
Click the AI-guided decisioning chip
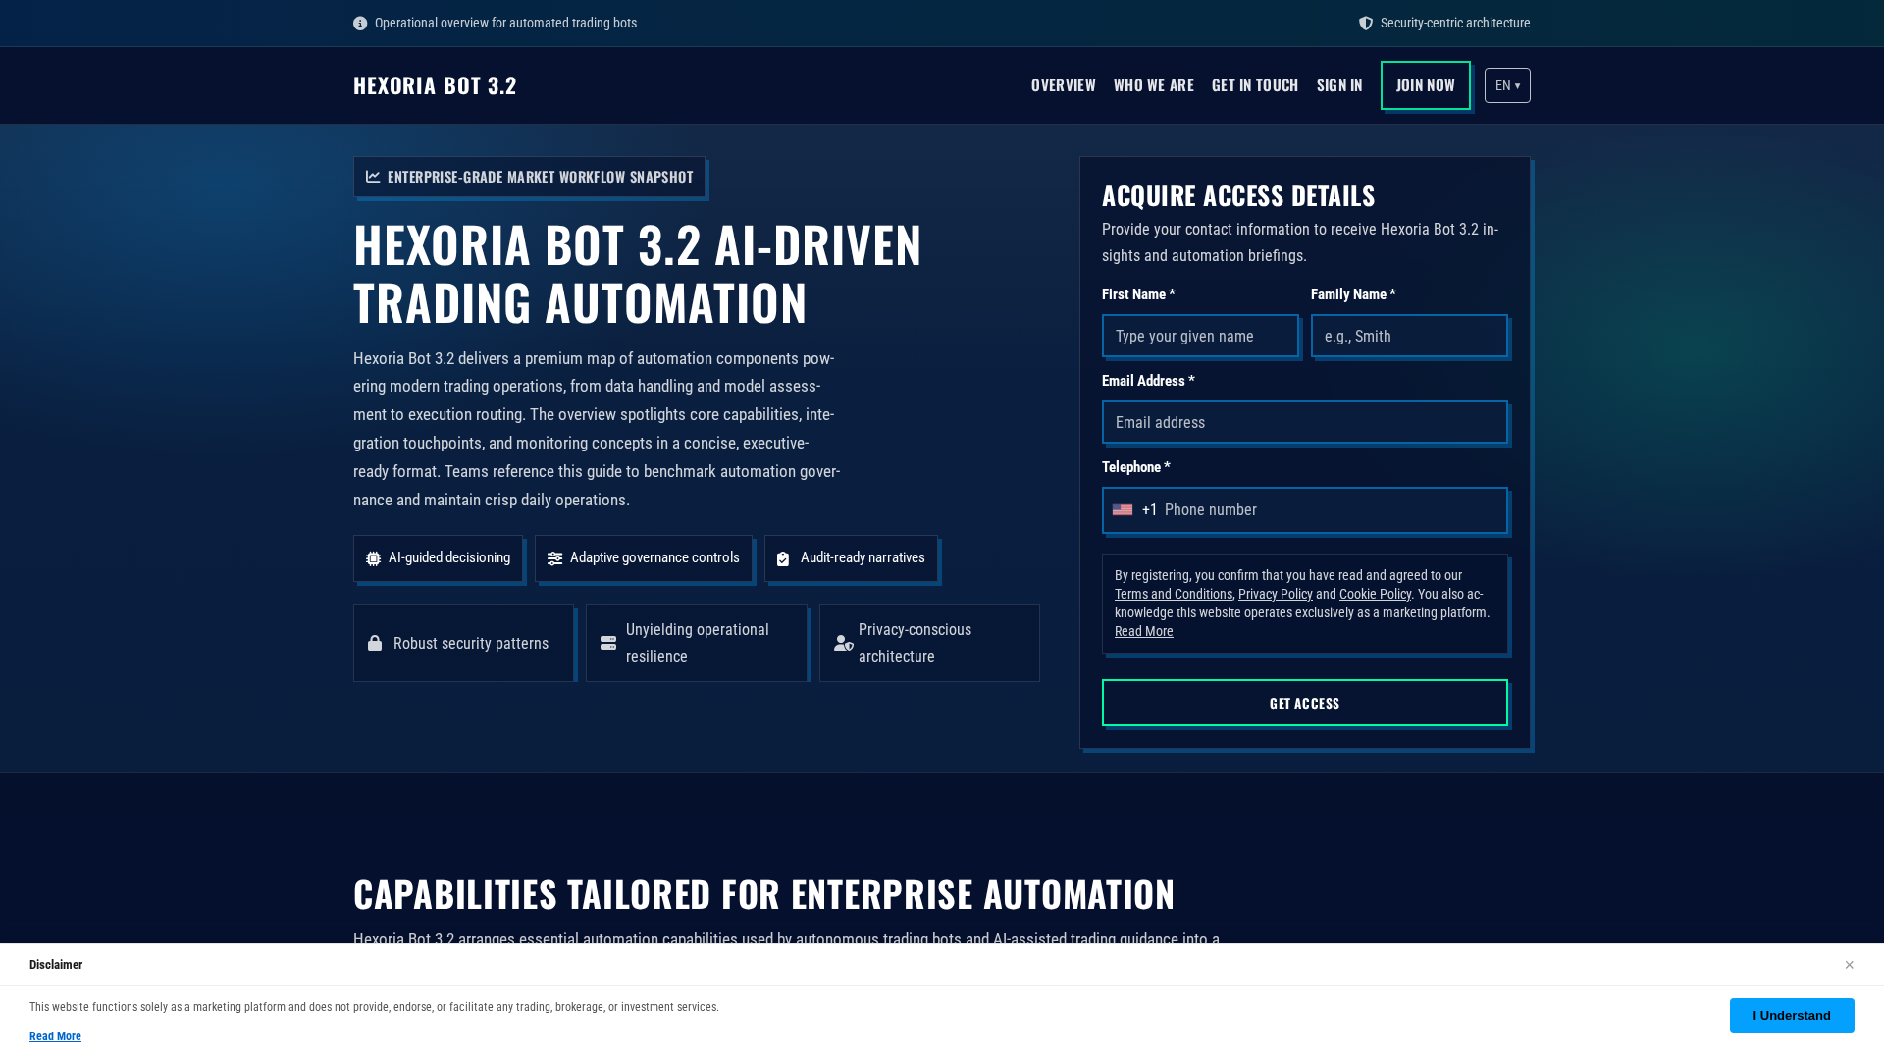tap(438, 558)
